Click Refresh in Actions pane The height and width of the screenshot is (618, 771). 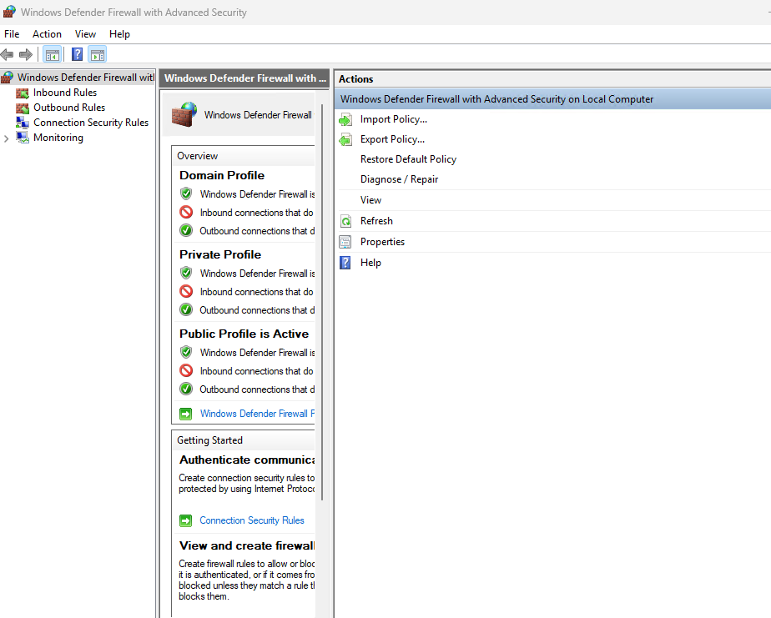(376, 221)
